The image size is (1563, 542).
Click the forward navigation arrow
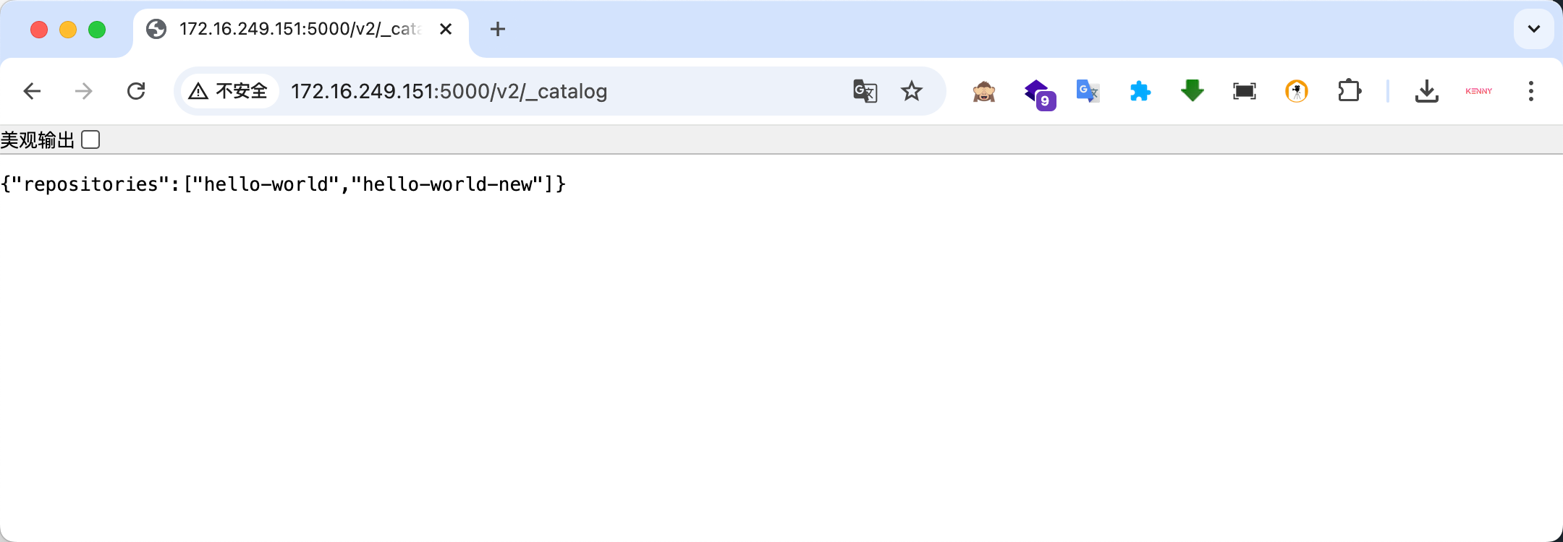tap(84, 91)
